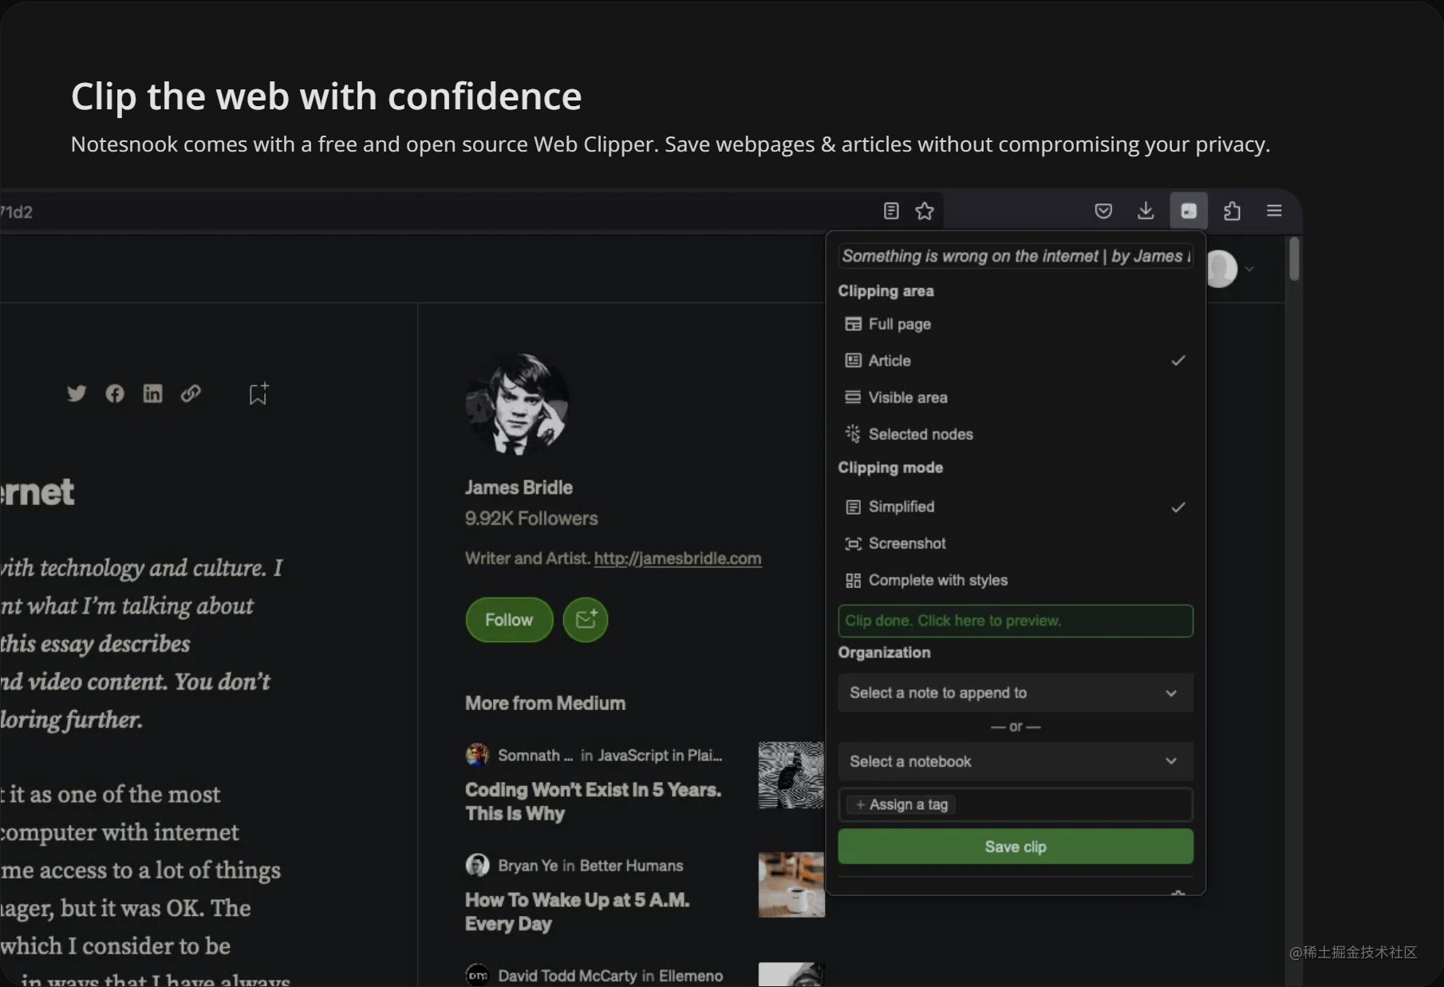Select Full page clipping area
Viewport: 1444px width, 987px height.
[1016, 324]
